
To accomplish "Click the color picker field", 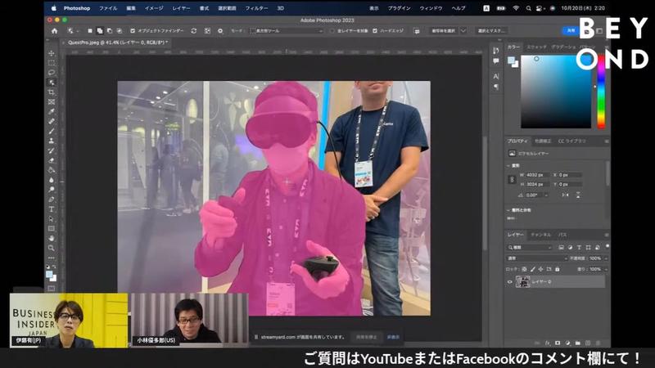I will (556, 92).
